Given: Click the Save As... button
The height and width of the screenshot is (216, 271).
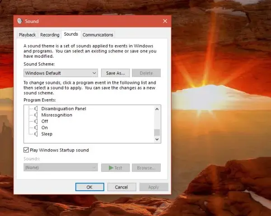Looking at the screenshot, I should tap(116, 73).
